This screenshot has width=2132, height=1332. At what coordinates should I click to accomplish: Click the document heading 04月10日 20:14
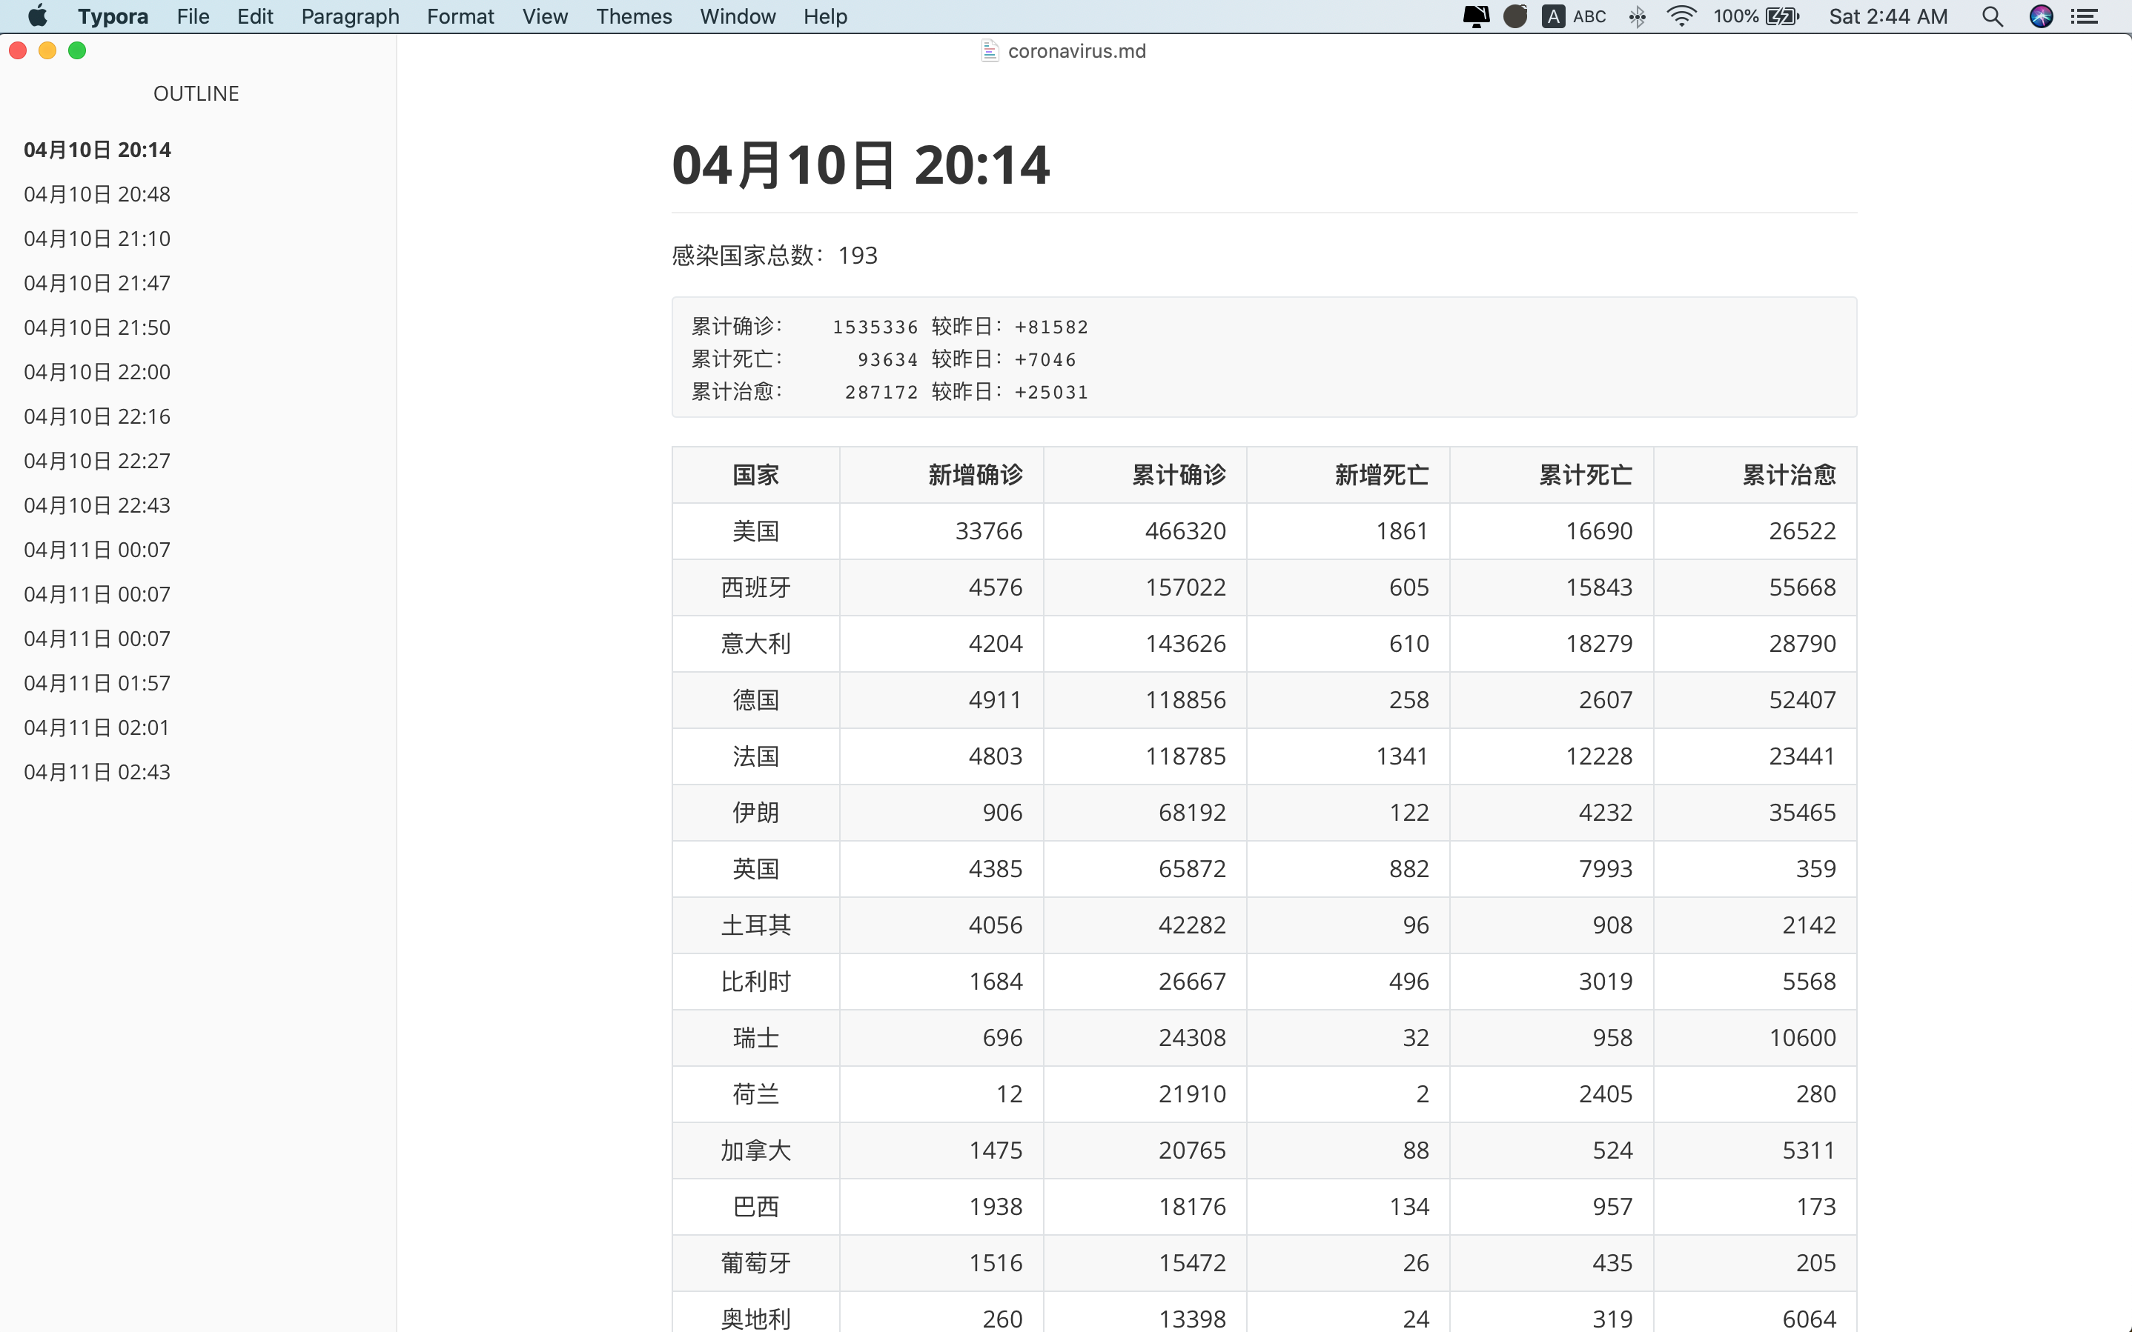tap(860, 163)
